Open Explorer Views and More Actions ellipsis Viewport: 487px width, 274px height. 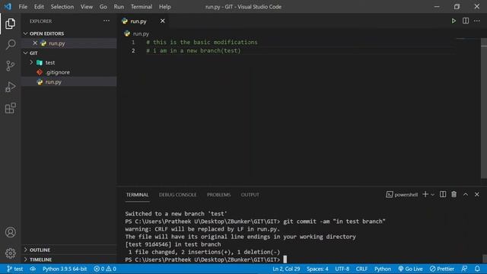107,21
